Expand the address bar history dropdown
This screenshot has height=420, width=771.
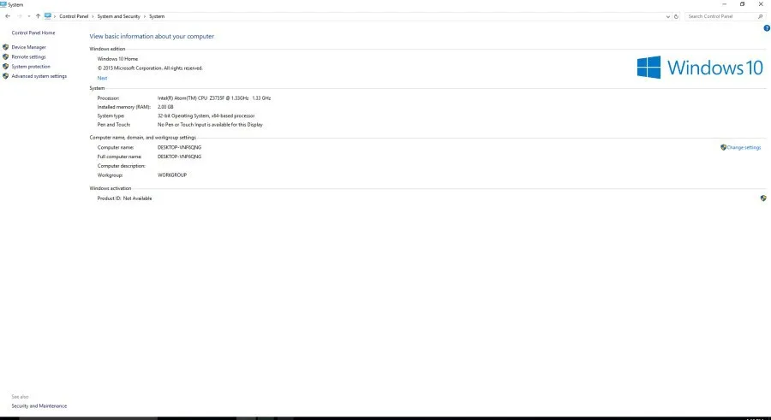(x=667, y=16)
